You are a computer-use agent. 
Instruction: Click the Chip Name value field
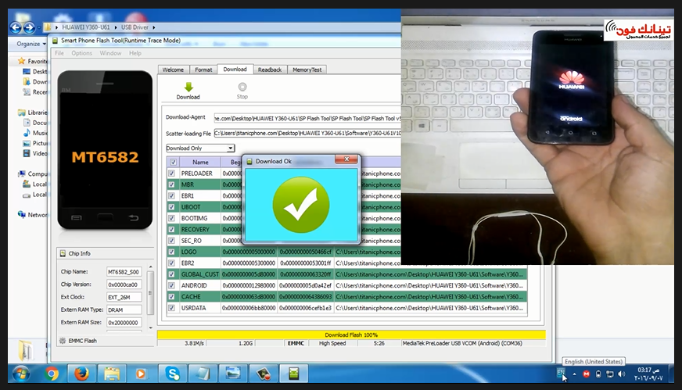click(124, 272)
